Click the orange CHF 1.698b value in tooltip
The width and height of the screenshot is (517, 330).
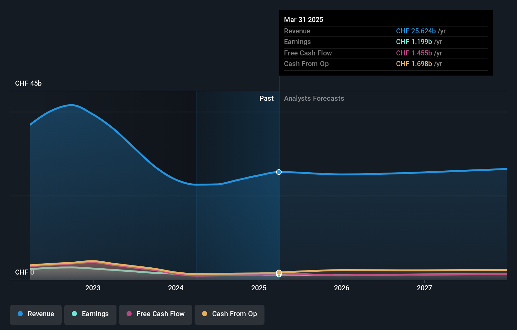[x=414, y=64]
